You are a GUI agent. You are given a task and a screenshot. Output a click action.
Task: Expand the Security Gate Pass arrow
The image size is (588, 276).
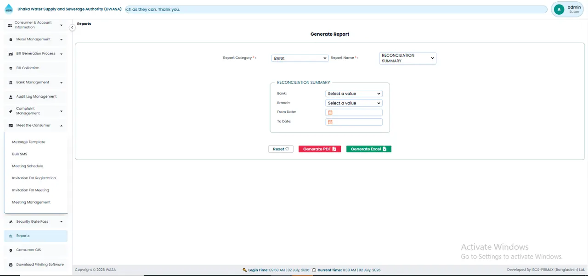coord(61,222)
